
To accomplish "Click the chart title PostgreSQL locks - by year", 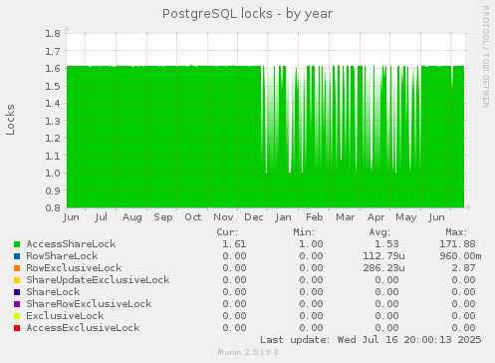I will tap(247, 14).
